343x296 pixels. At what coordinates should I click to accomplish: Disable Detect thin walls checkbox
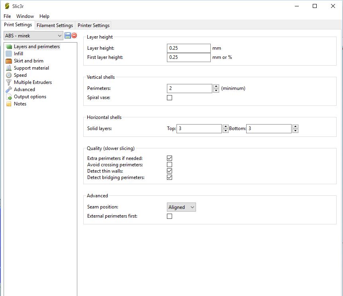169,171
